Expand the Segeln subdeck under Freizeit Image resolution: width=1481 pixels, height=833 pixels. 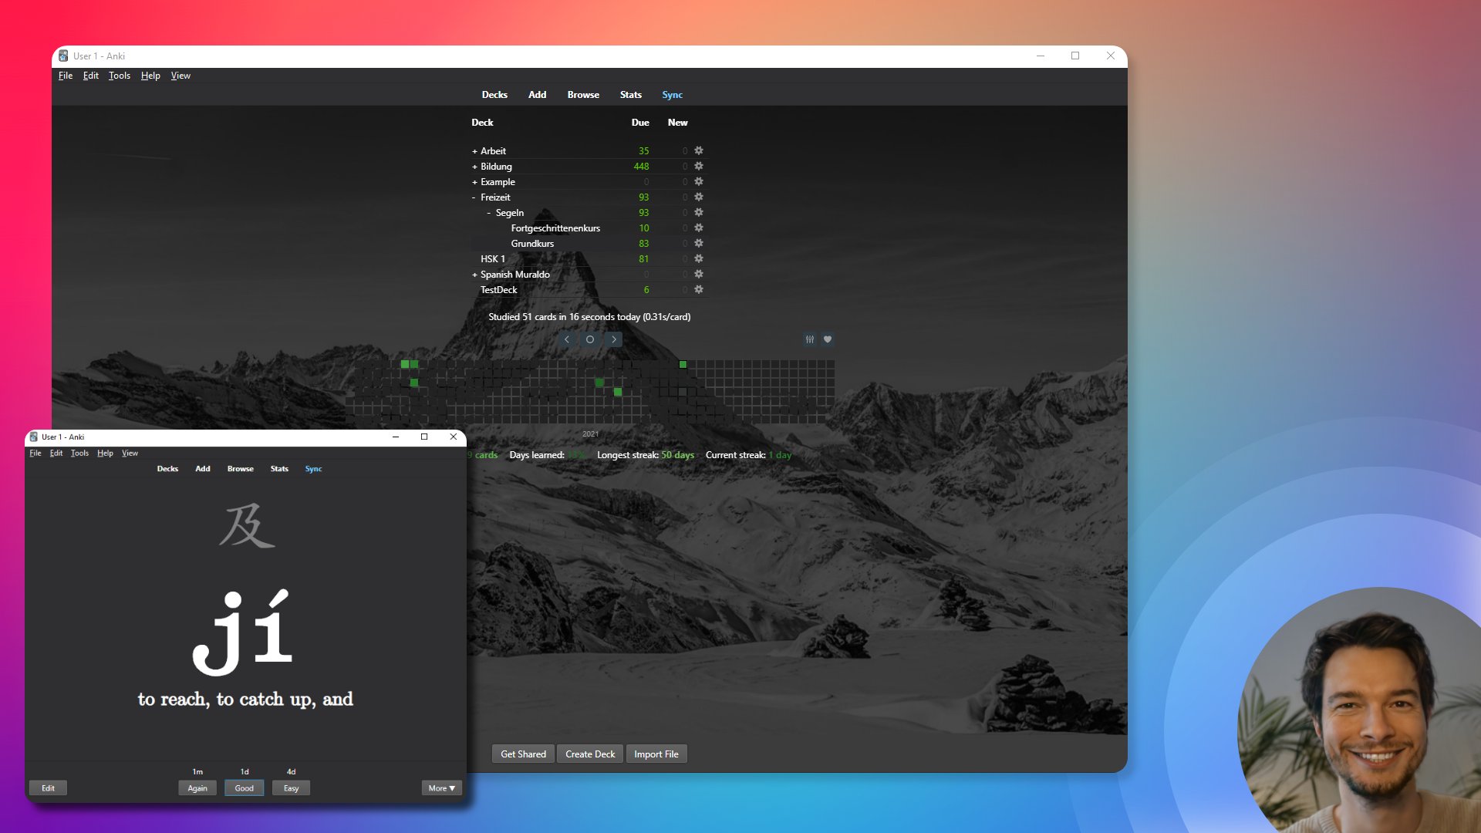(x=491, y=211)
